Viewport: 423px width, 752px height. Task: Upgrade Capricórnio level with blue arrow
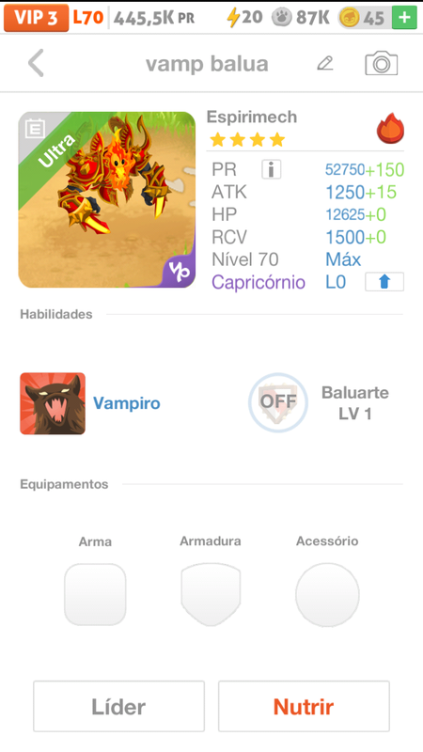[x=384, y=281]
